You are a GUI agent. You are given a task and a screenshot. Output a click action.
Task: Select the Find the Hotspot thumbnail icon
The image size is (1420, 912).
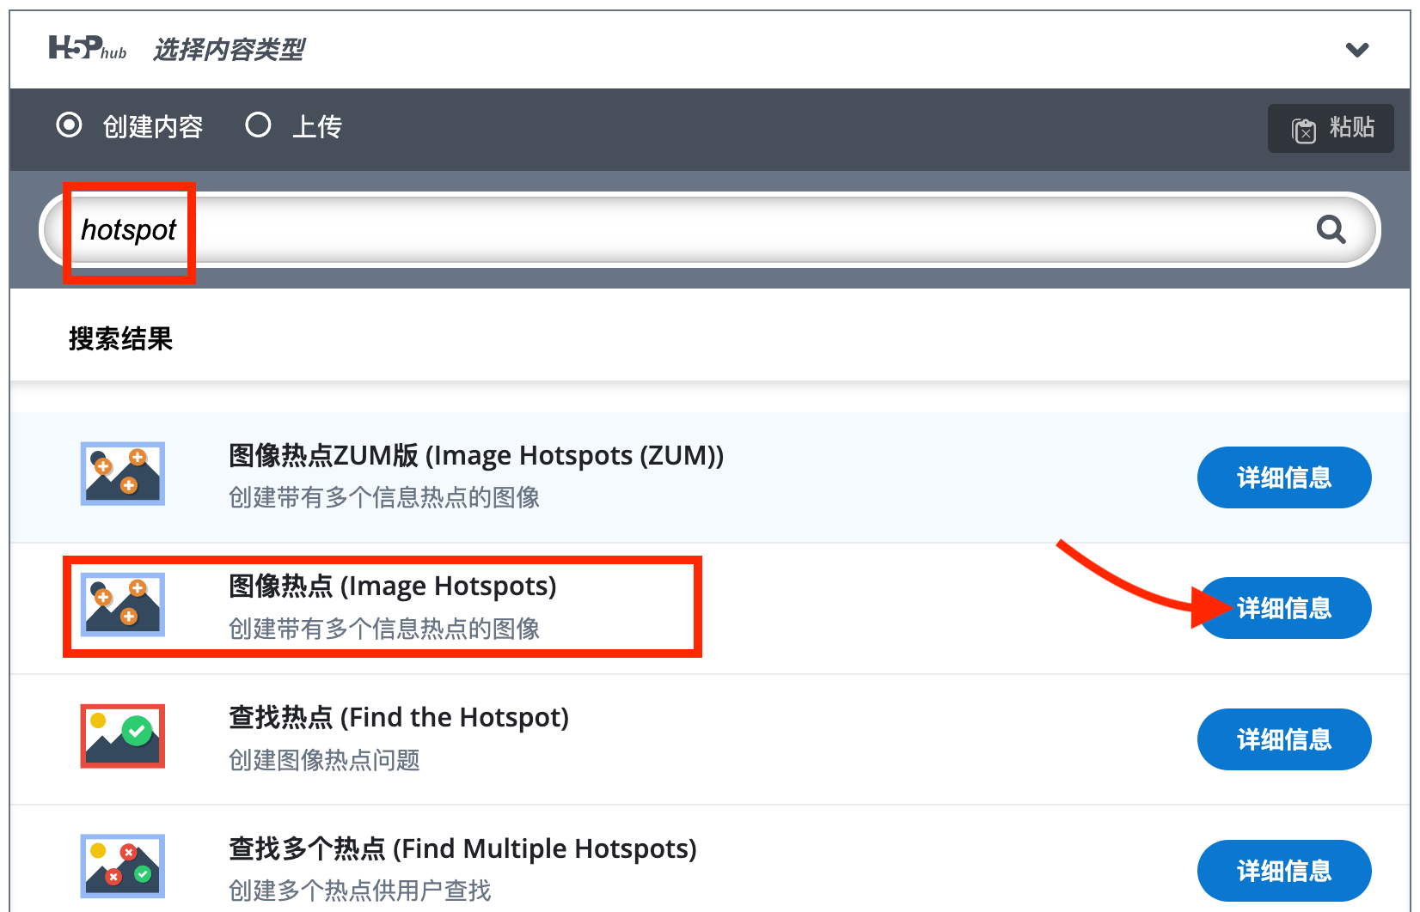pyautogui.click(x=121, y=735)
